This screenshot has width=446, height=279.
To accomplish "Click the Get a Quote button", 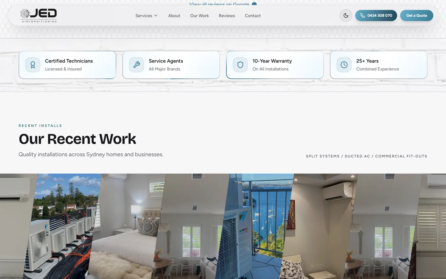I will click(416, 15).
